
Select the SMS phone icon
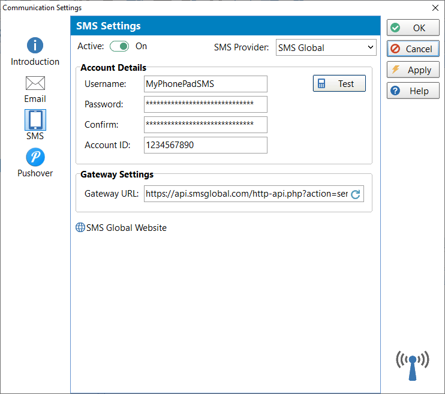pyautogui.click(x=35, y=120)
